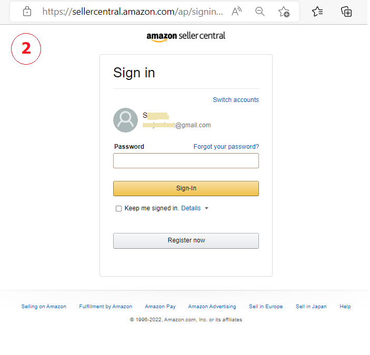Open the Favorites list panel
The image size is (370, 355).
[317, 12]
